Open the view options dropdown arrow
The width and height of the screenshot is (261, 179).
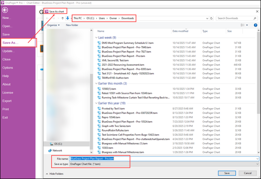point(247,25)
